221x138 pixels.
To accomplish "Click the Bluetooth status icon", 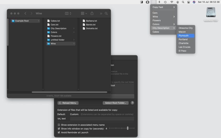I will 159,2.
